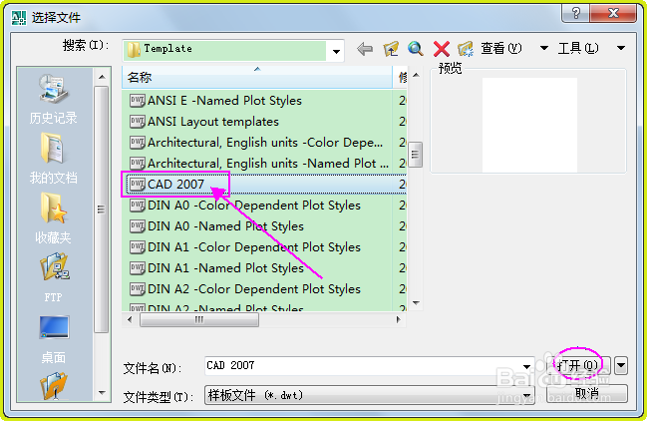Click the file list horizontal scrollbar thumb

pos(199,320)
